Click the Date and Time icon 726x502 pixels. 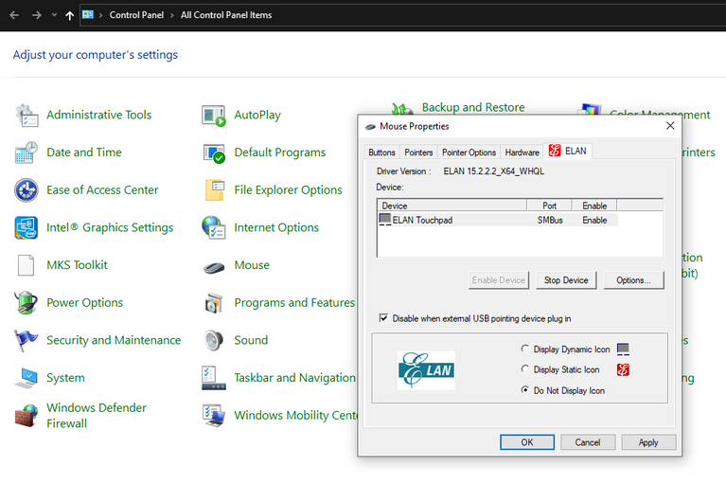click(x=27, y=152)
